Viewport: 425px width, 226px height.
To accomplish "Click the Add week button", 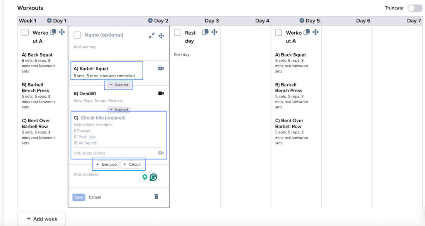I will (42, 219).
